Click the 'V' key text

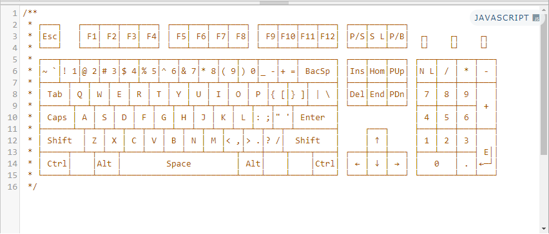[154, 140]
